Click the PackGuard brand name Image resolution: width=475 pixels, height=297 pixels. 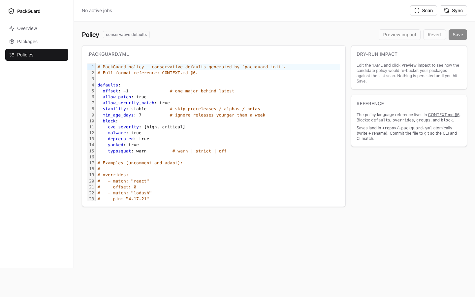point(29,11)
